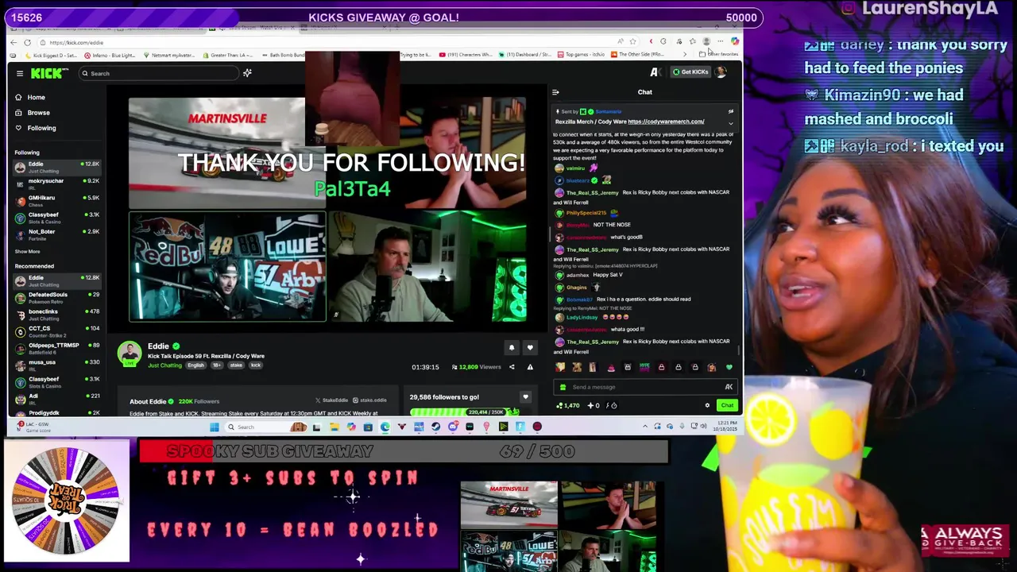Click the Kick search field

click(159, 73)
